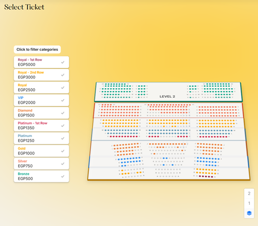
Task: Click the Gold EGP1000 checkmark icon
Action: tap(63, 151)
